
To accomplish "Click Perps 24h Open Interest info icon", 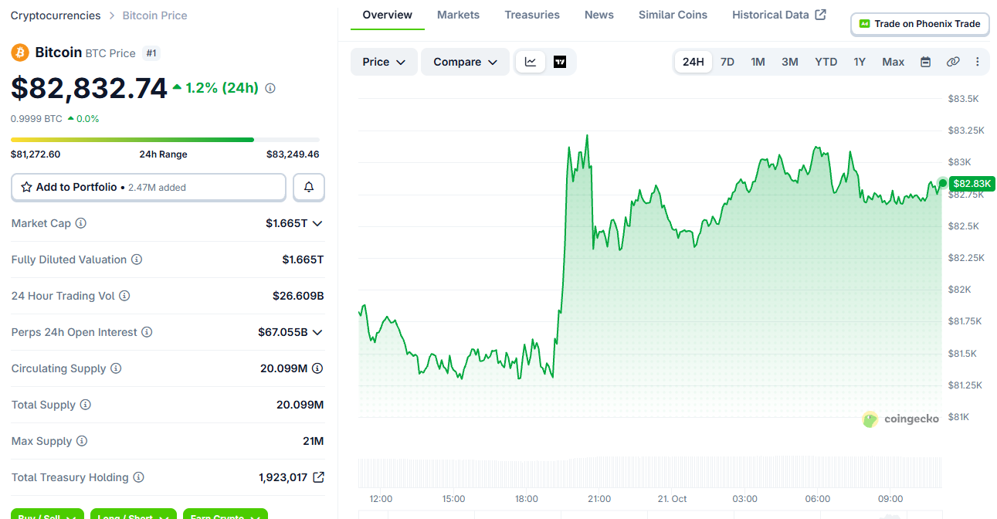I will click(147, 332).
